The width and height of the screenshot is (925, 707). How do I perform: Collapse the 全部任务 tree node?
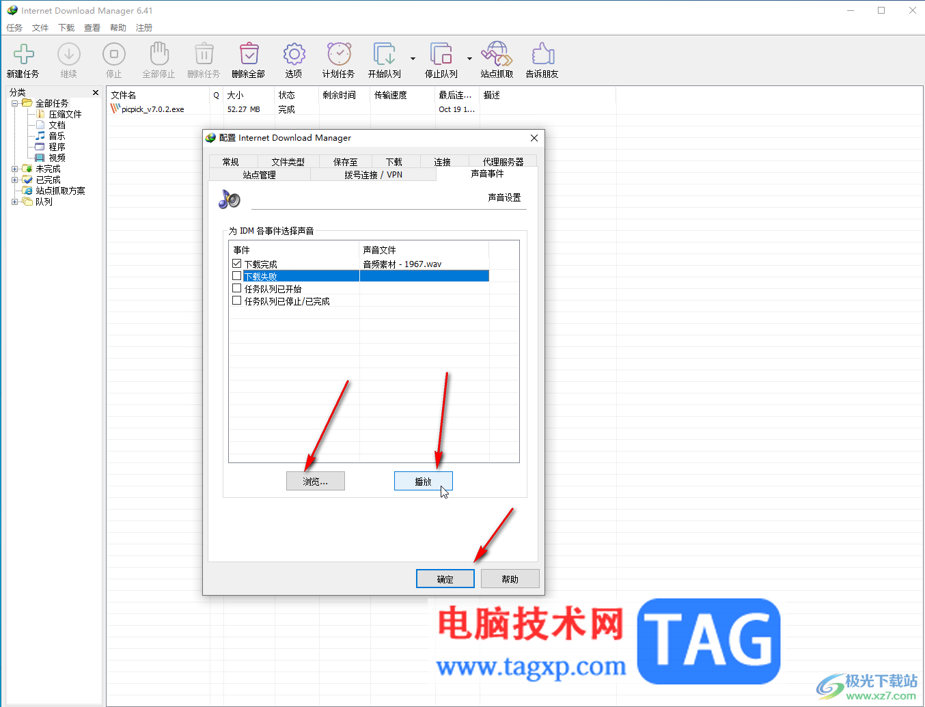pyautogui.click(x=15, y=103)
